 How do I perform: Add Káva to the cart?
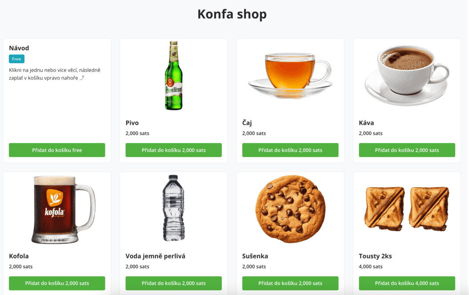tap(407, 150)
